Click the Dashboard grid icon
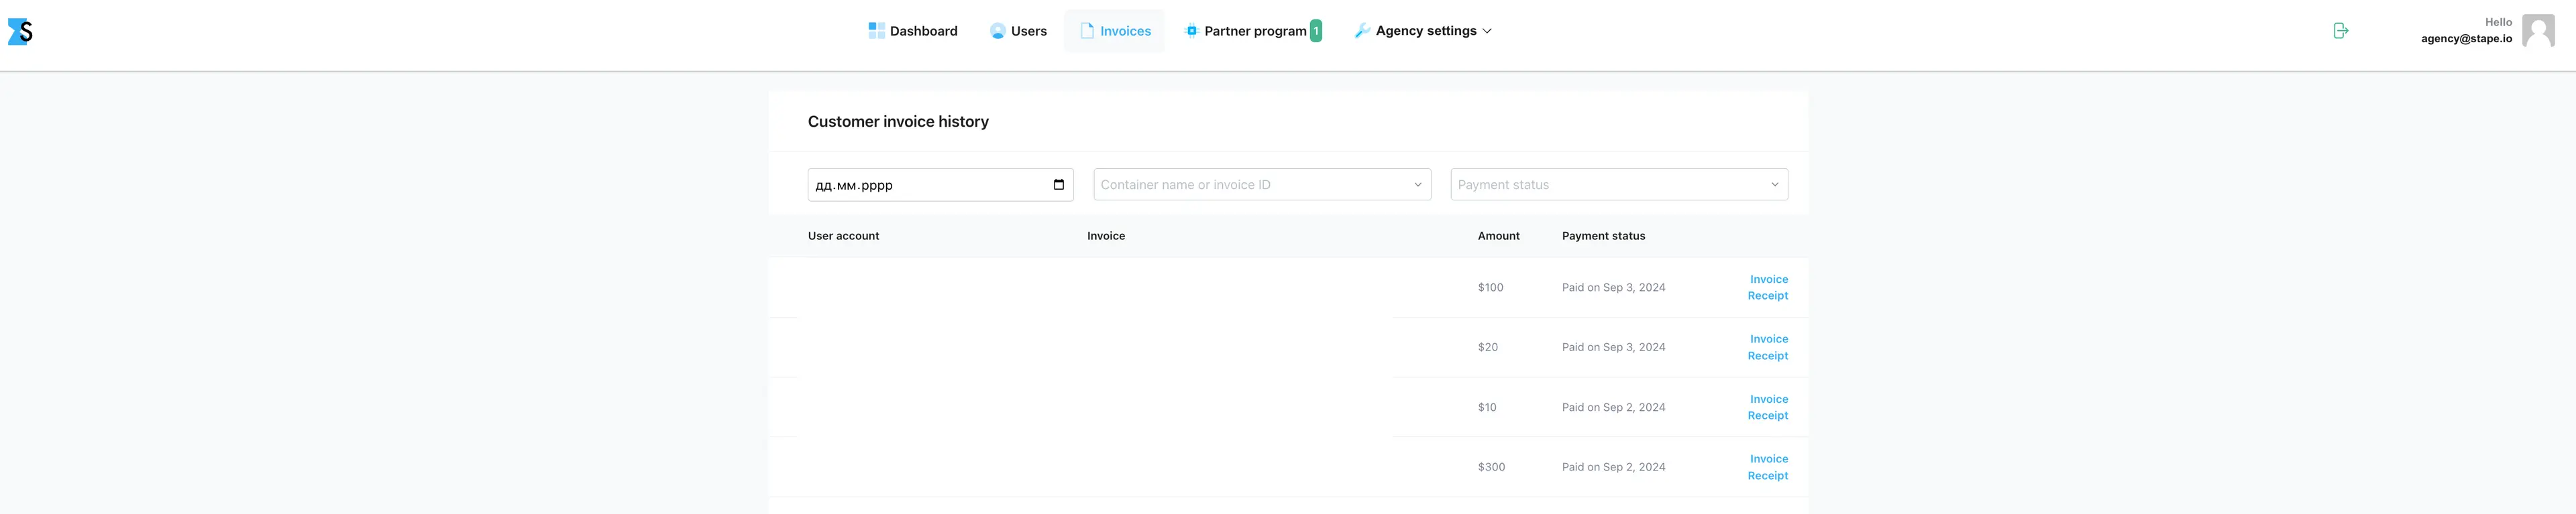Image resolution: width=2576 pixels, height=514 pixels. [x=876, y=31]
